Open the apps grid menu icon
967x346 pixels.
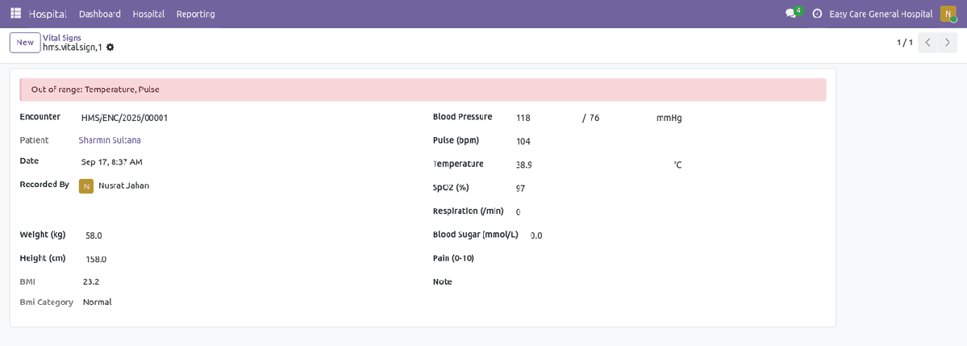tap(15, 14)
